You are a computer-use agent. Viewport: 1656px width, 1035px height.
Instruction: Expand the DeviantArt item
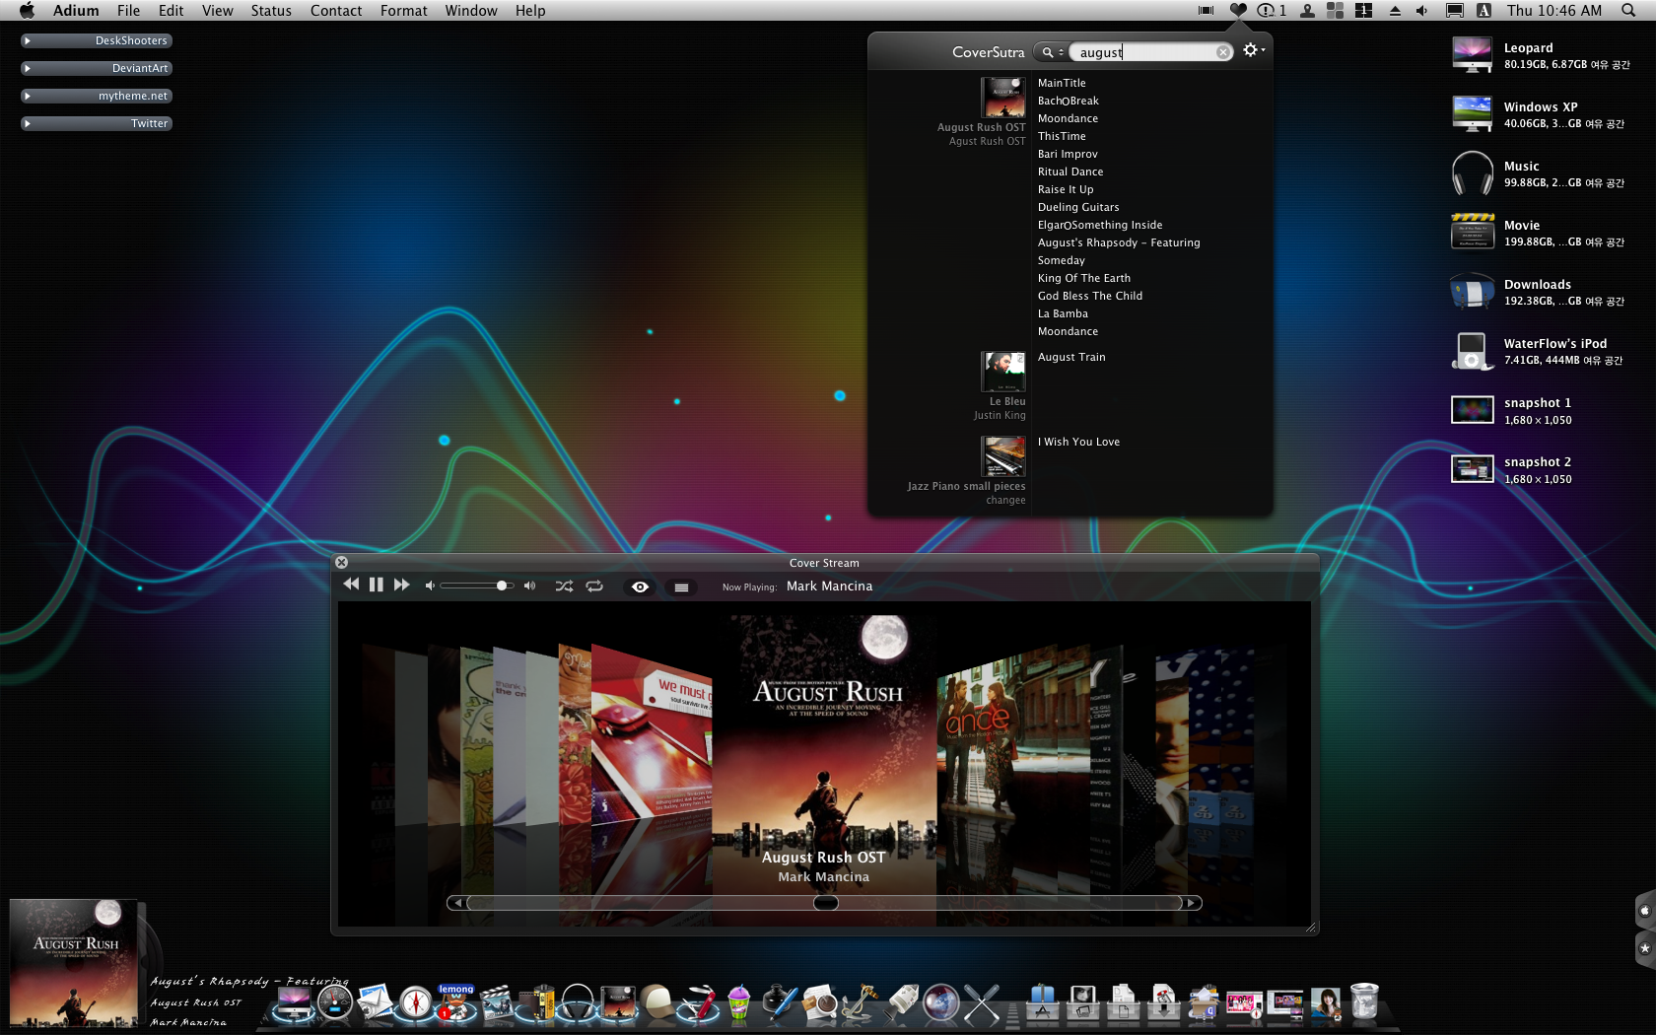click(x=28, y=68)
